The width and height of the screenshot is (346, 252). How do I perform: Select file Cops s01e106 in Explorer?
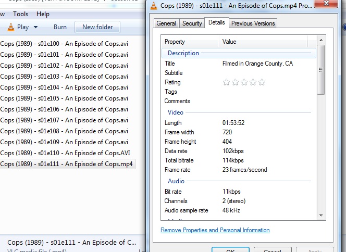64,109
